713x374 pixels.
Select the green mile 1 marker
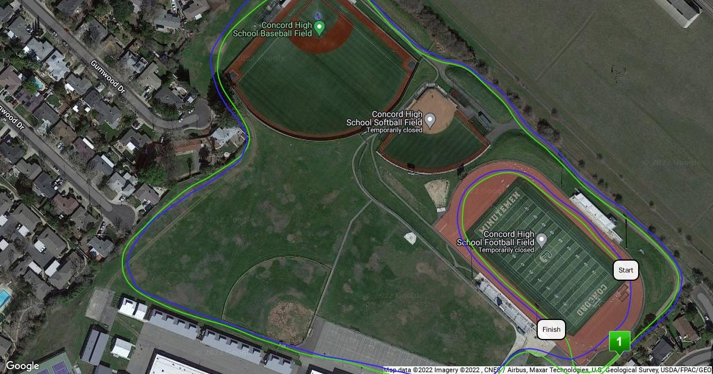(619, 343)
